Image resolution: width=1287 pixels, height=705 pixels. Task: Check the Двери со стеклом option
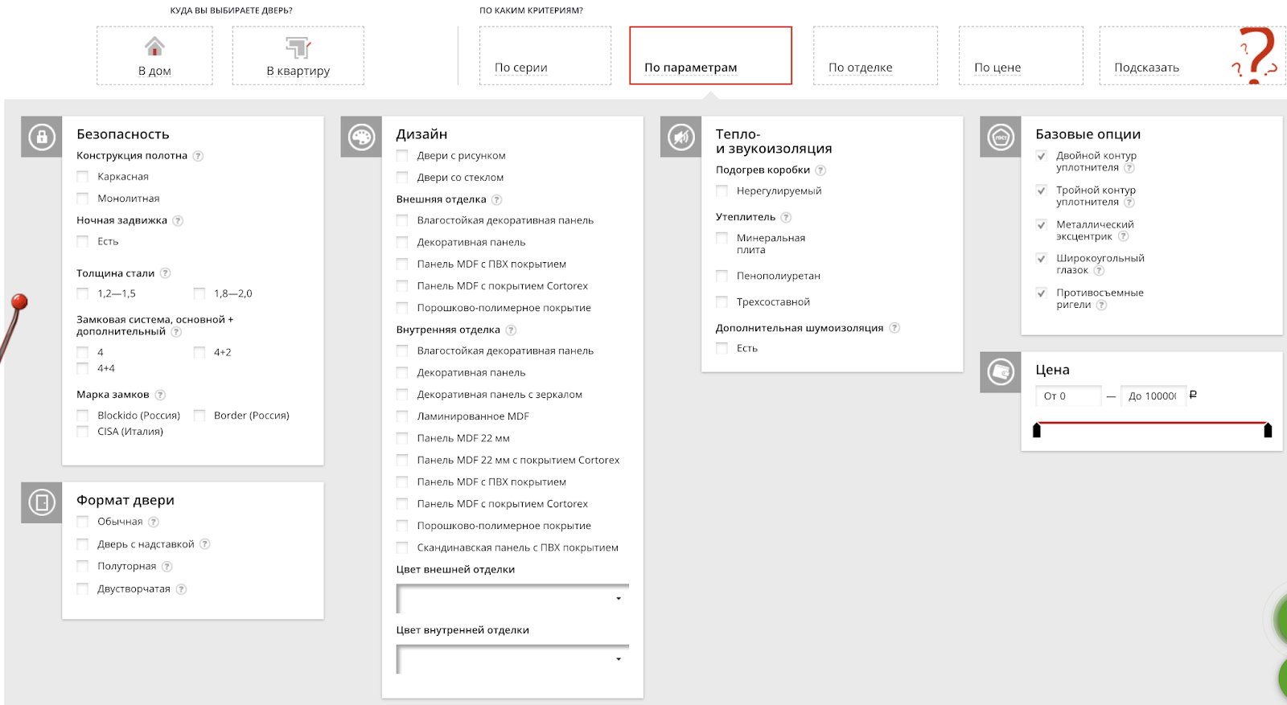click(402, 178)
